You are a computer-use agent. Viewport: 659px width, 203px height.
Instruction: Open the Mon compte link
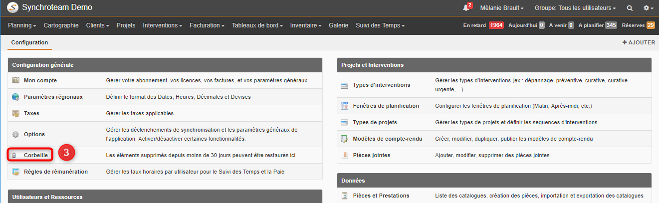point(40,80)
